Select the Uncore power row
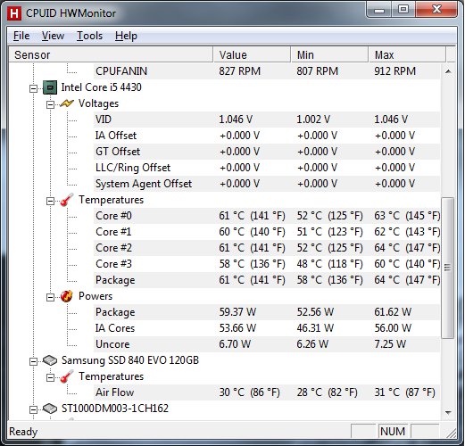This screenshot has width=465, height=446. point(267,344)
